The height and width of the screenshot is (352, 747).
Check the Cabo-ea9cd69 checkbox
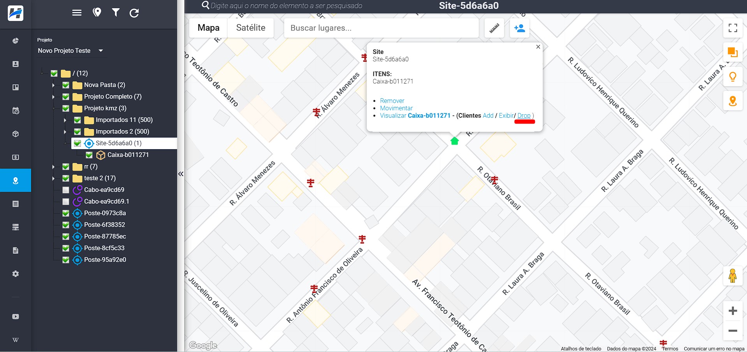pyautogui.click(x=66, y=190)
